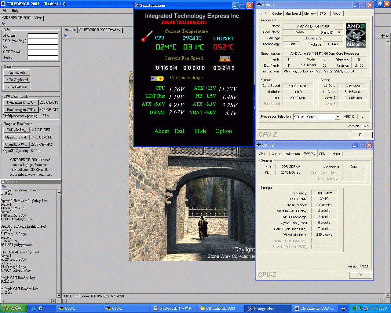Click console scrollbar down arrow
Image resolution: width=391 pixels, height=313 pixels.
pyautogui.click(x=59, y=296)
